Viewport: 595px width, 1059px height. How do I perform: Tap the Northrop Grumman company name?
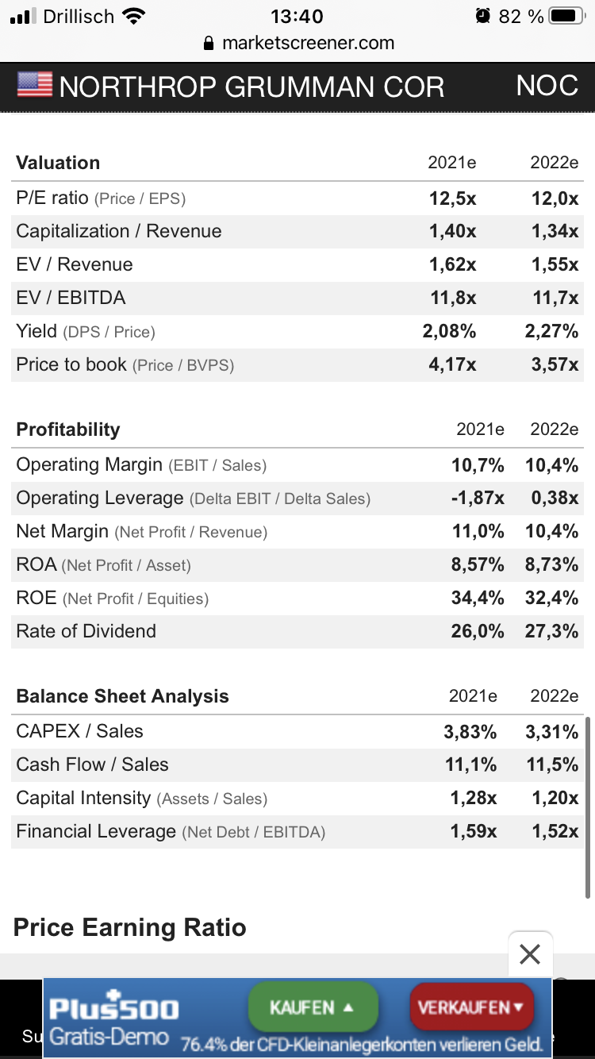[x=251, y=87]
